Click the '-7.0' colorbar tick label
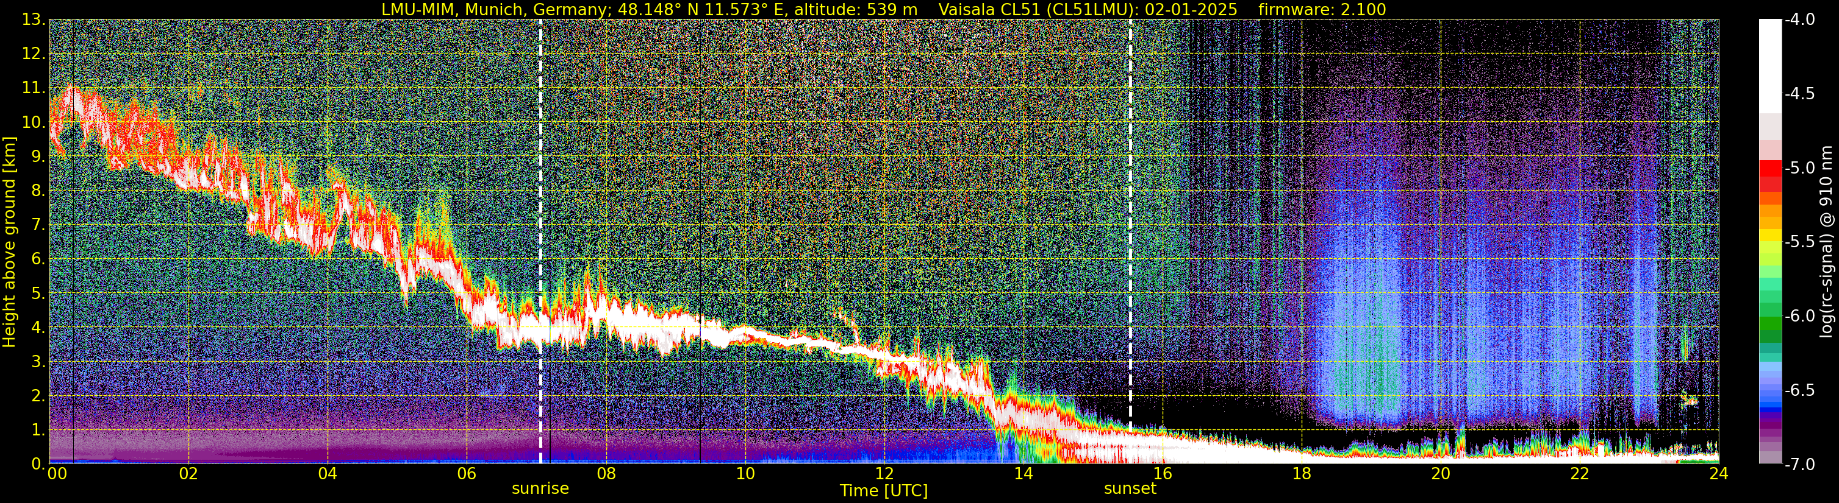1839x503 pixels. [1799, 465]
